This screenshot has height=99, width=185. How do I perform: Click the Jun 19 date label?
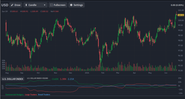(x=5, y=11)
